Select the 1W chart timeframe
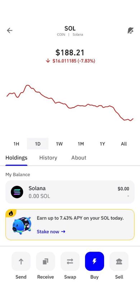This screenshot has height=288, width=140. point(59,144)
